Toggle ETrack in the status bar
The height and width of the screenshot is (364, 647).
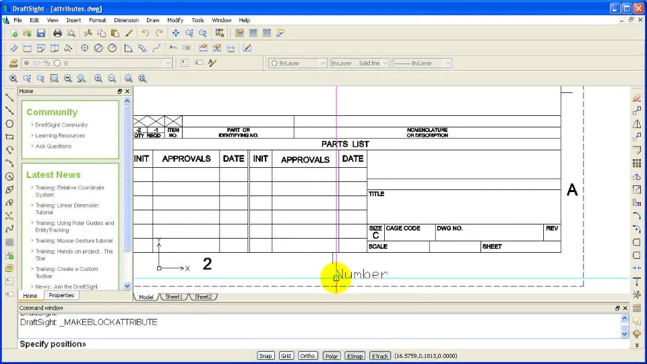[380, 356]
